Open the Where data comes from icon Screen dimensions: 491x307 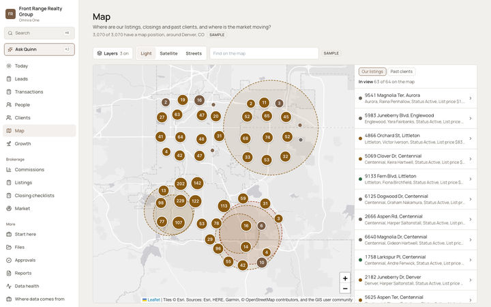click(9, 299)
